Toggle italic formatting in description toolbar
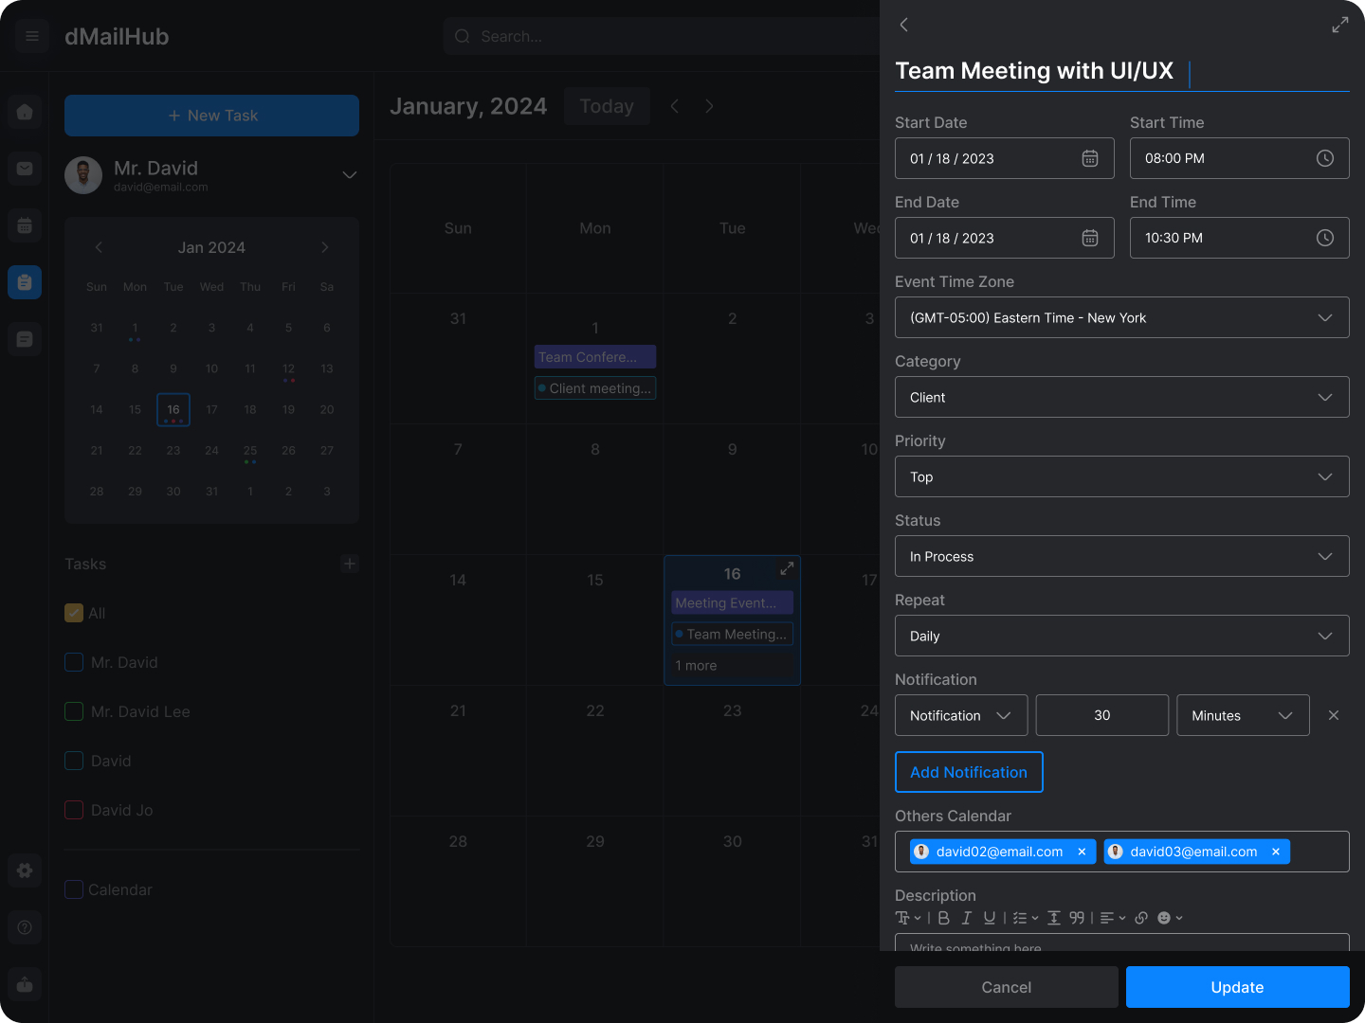 pos(967,918)
